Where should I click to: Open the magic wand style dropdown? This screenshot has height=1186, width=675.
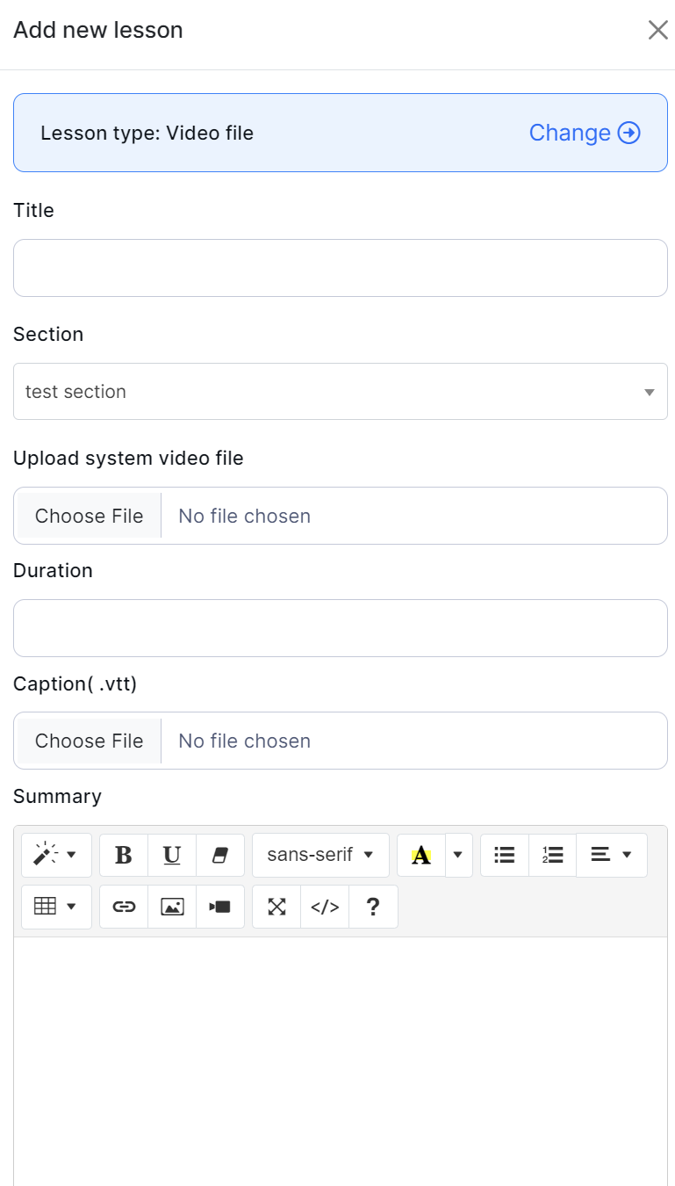tap(56, 855)
